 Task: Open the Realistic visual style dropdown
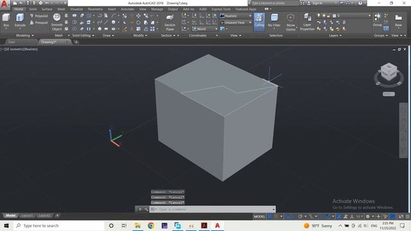236,16
